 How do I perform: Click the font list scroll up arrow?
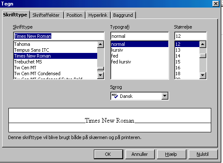pyautogui.click(x=101, y=45)
